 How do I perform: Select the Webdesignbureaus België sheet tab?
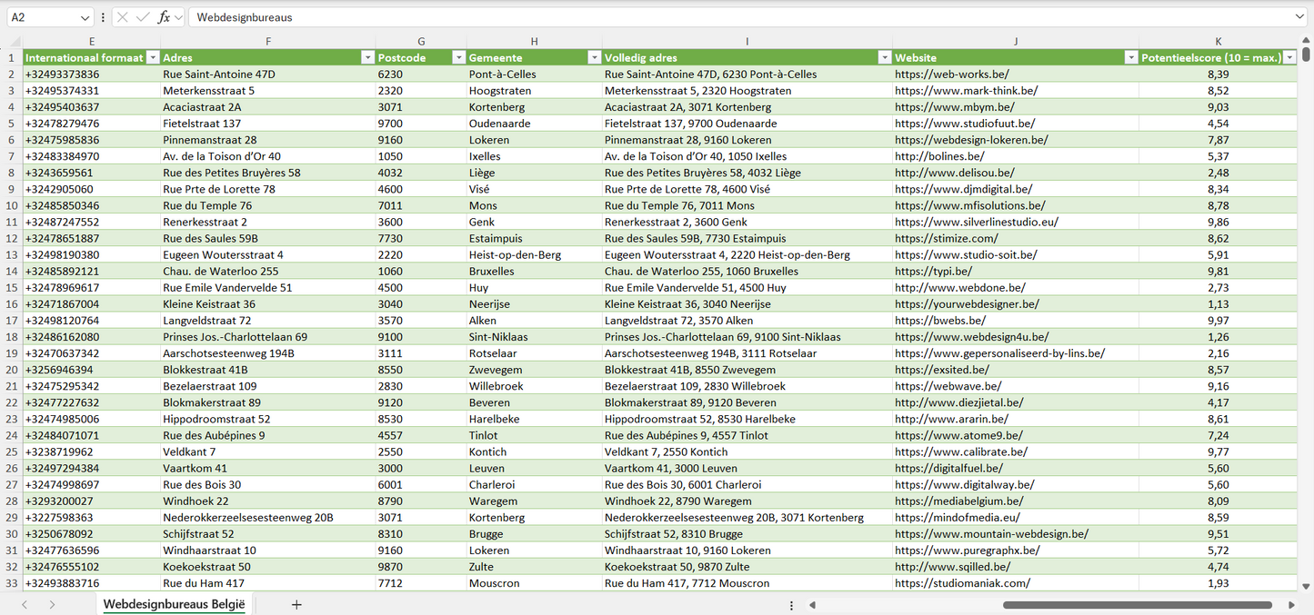point(174,605)
